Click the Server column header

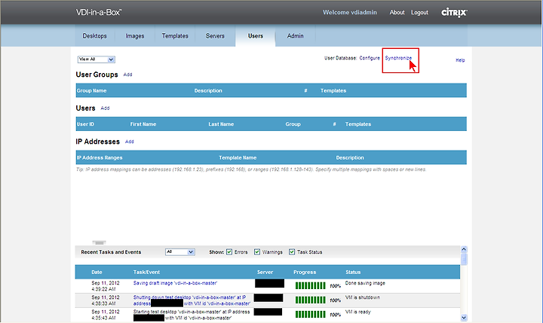pos(265,272)
